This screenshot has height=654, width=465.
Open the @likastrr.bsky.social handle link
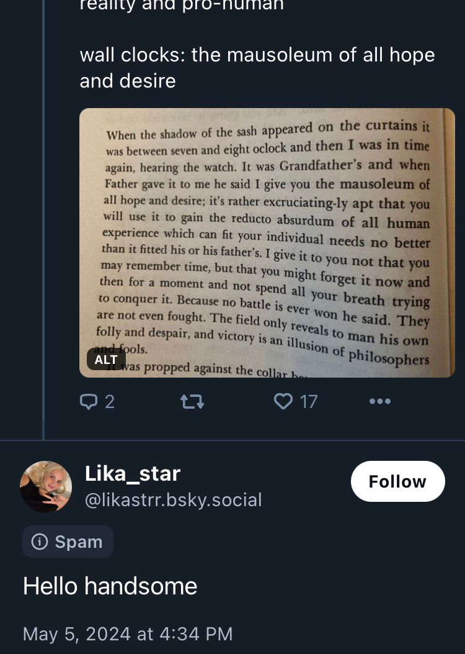[173, 499]
